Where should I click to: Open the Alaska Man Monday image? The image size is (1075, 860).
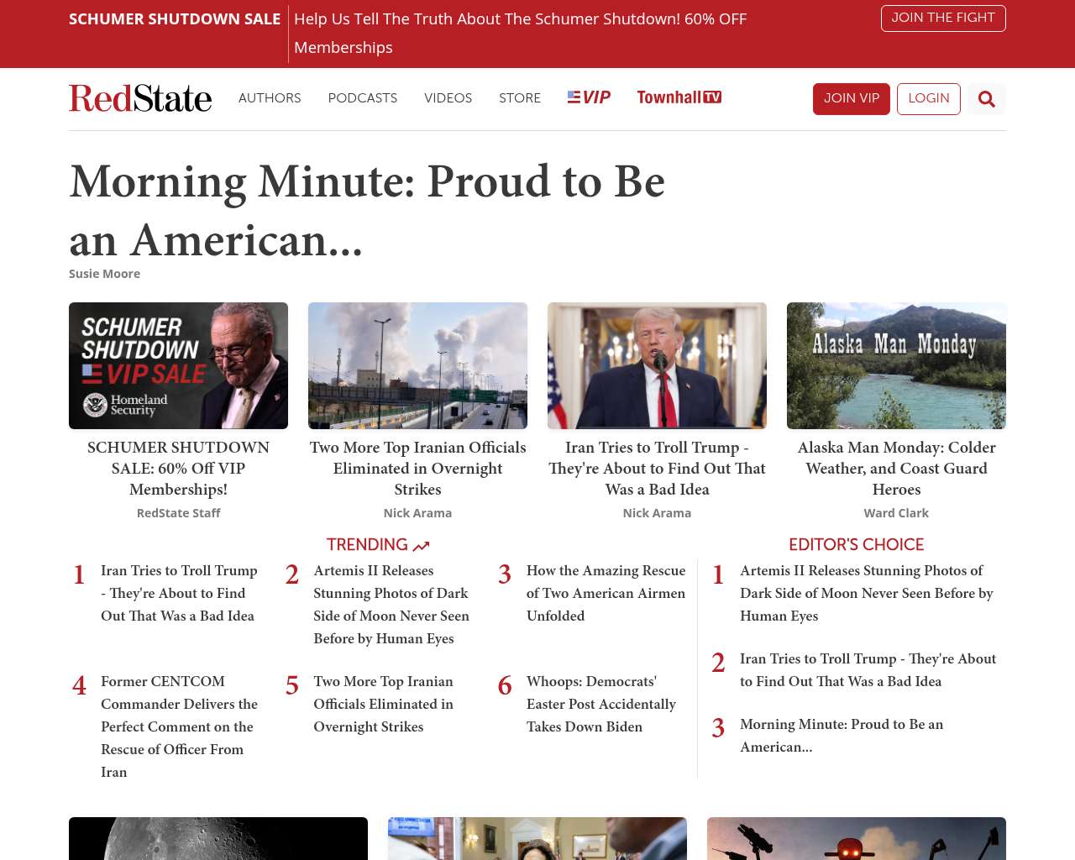coord(896,365)
